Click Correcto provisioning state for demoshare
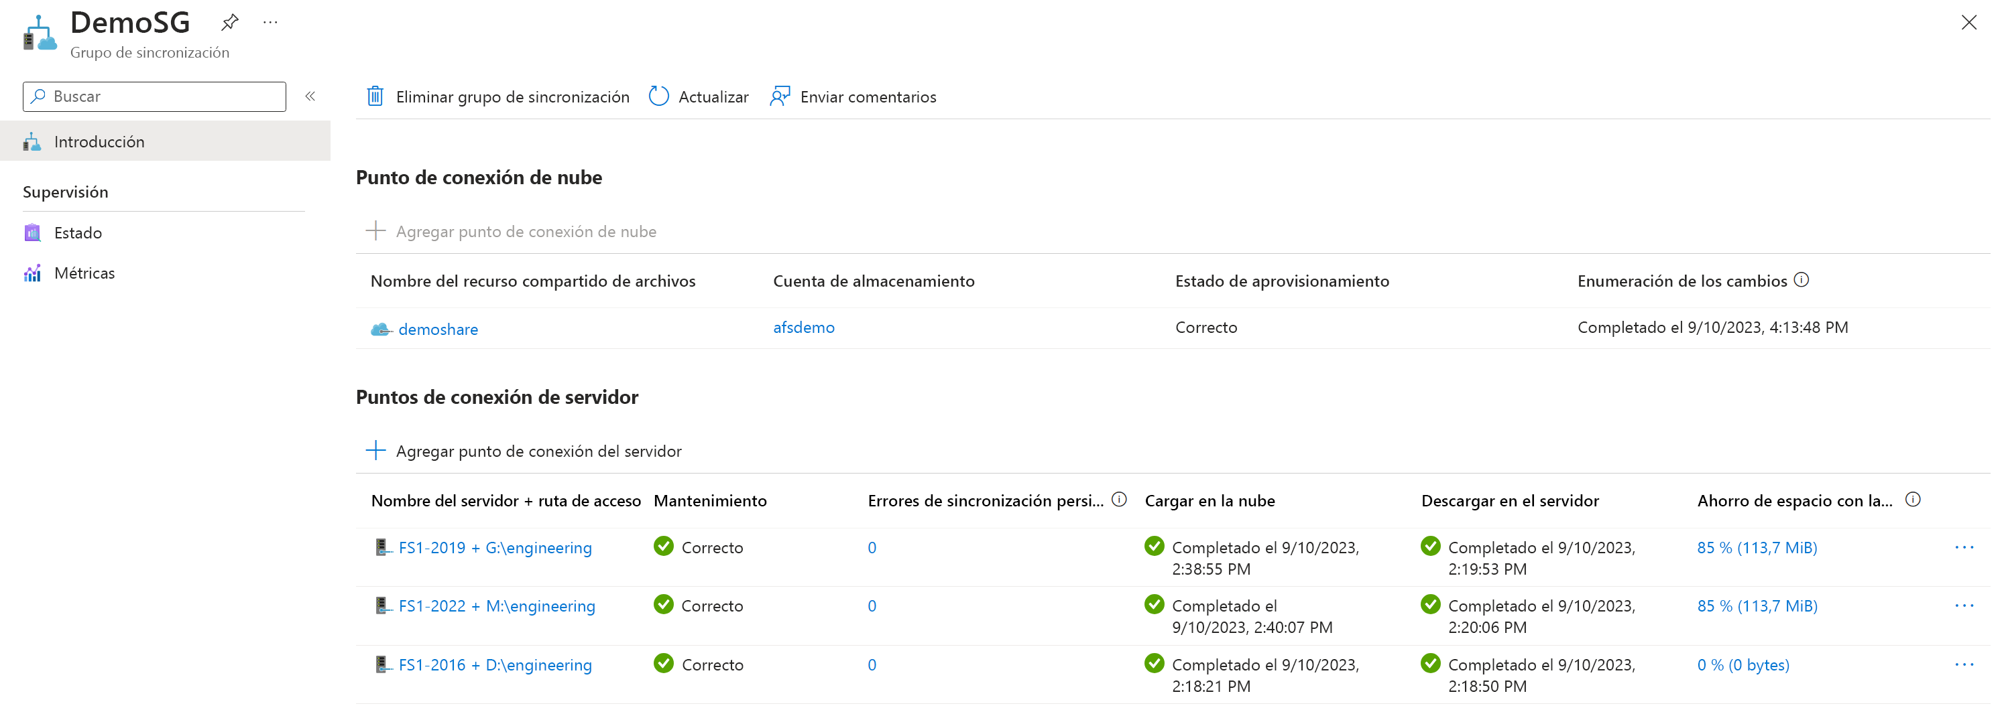Screen dimensions: 2004x714 [x=1206, y=327]
